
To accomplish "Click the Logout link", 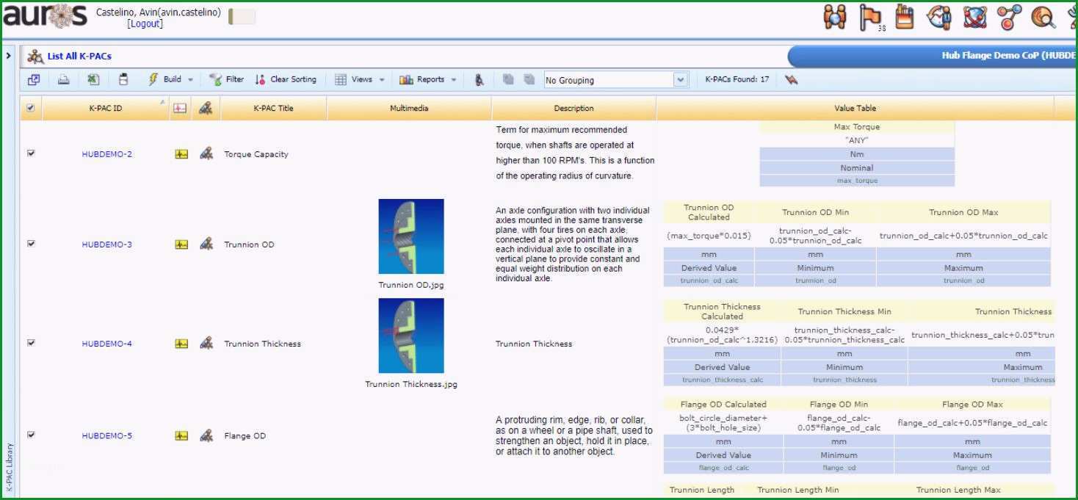I will 145,23.
